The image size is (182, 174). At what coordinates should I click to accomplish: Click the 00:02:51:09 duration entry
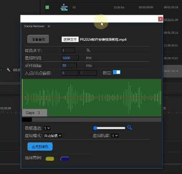click(x=171, y=20)
